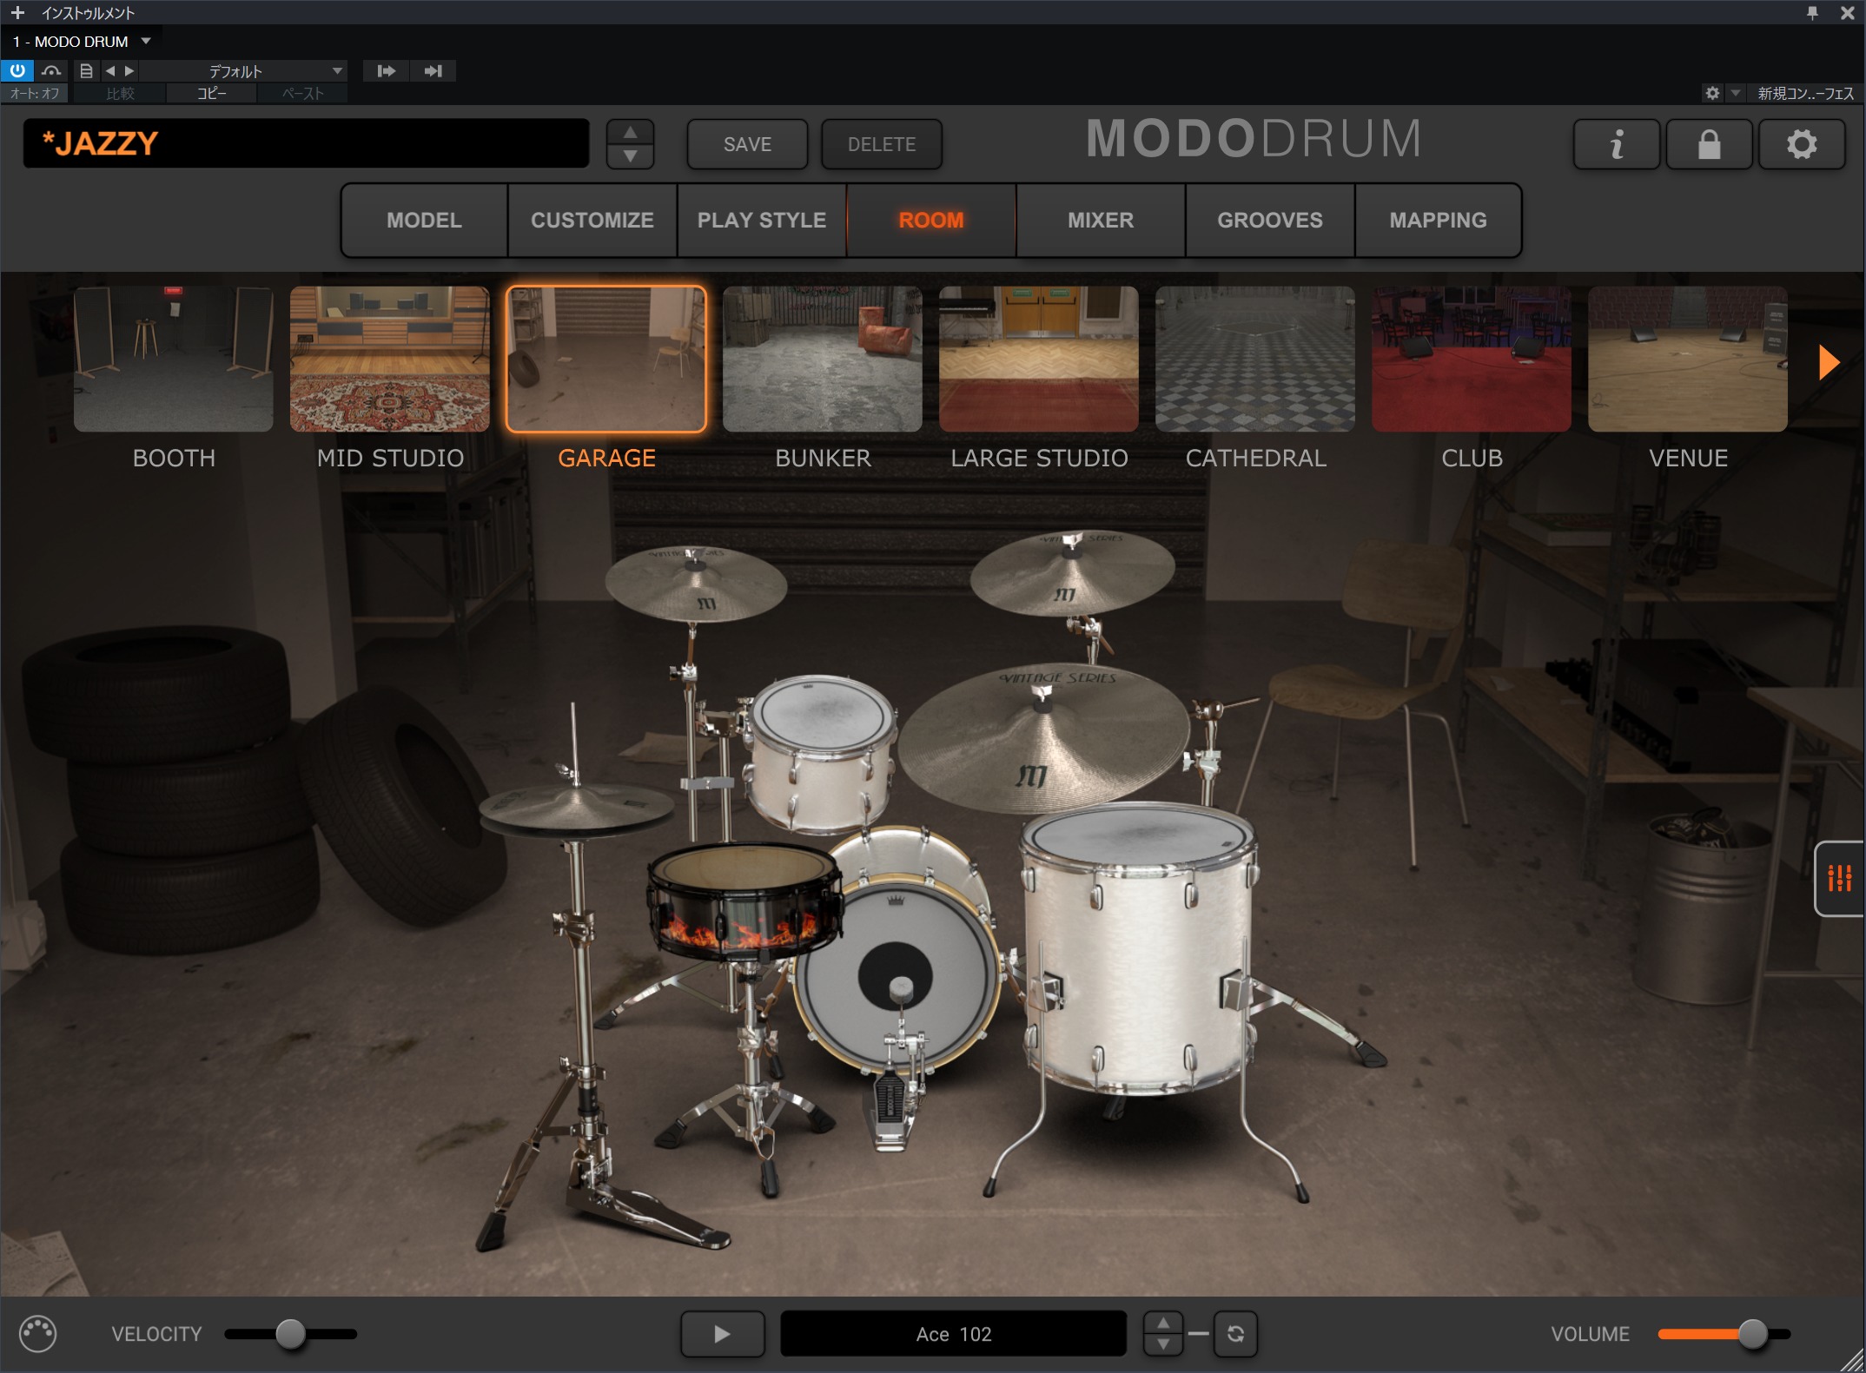Choose the VENUE room thumbnail
Screen dimensions: 1866x1373
pyautogui.click(x=1688, y=359)
